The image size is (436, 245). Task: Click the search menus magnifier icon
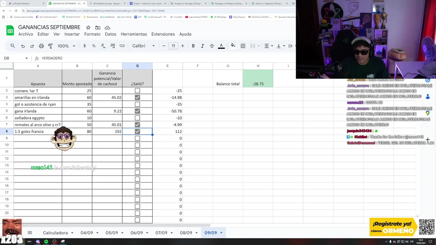click(x=13, y=46)
